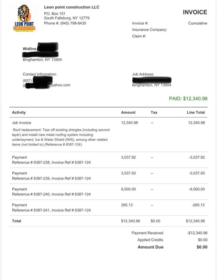
Task: Click the Job Address label
Action: [143, 74]
